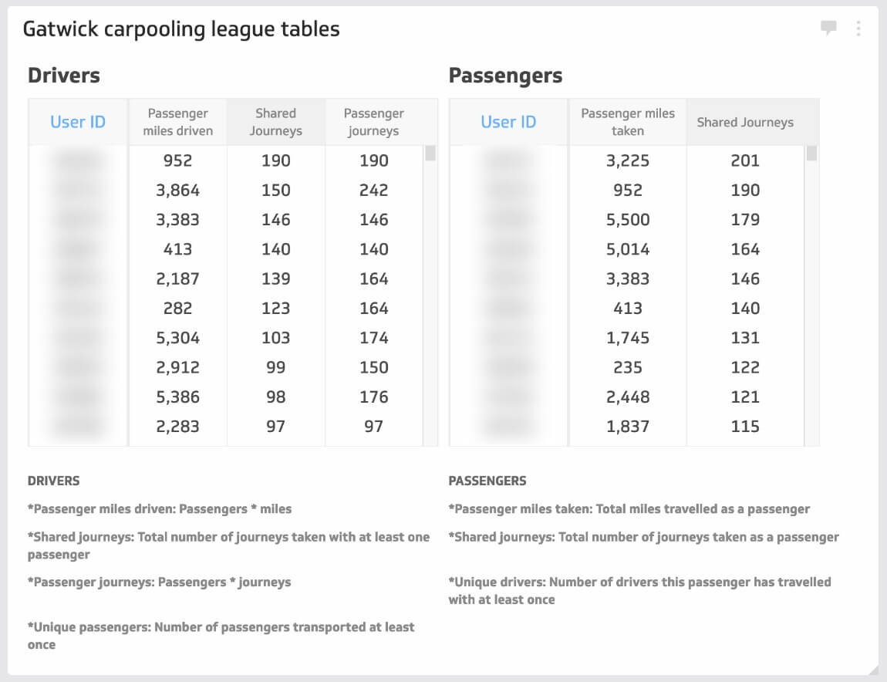Screen dimensions: 887x682
Task: Click the 201 shared journeys cell
Action: point(745,160)
